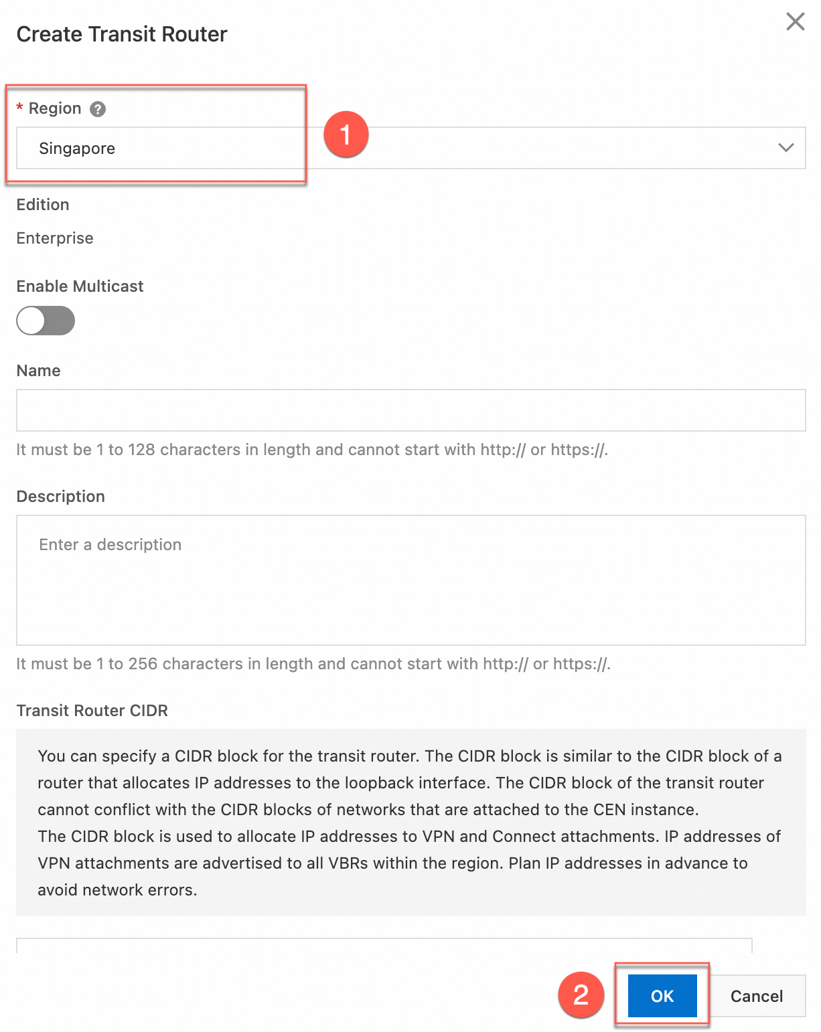Screen dimensions: 821x1032
Task: Expand the Region dropdown chevron arrow
Action: (x=786, y=148)
